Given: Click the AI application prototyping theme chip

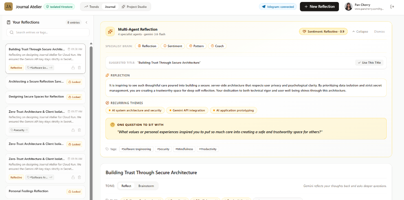Looking at the screenshot, I should click(234, 110).
